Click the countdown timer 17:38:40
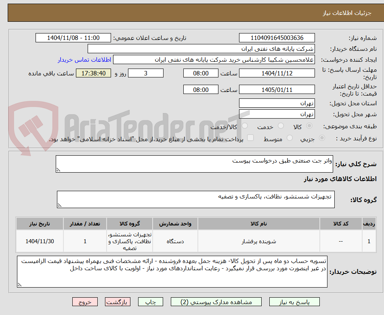The image size is (384, 315). tap(93, 73)
